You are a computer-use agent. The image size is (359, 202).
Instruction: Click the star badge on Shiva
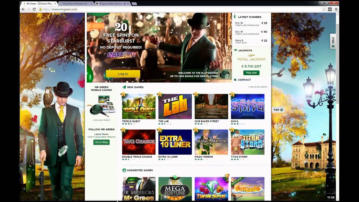(232, 94)
